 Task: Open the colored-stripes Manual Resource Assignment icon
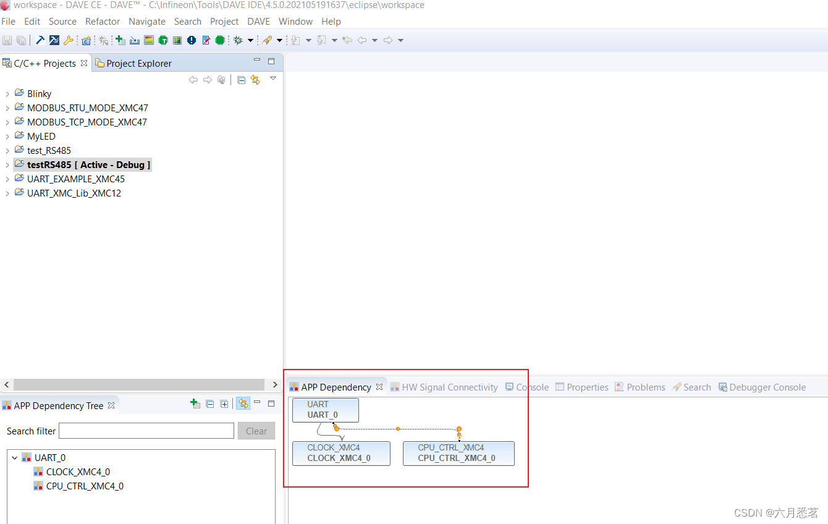[x=149, y=40]
